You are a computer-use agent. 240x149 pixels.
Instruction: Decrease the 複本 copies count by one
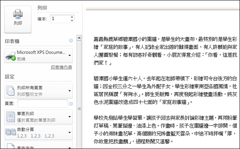click(72, 21)
